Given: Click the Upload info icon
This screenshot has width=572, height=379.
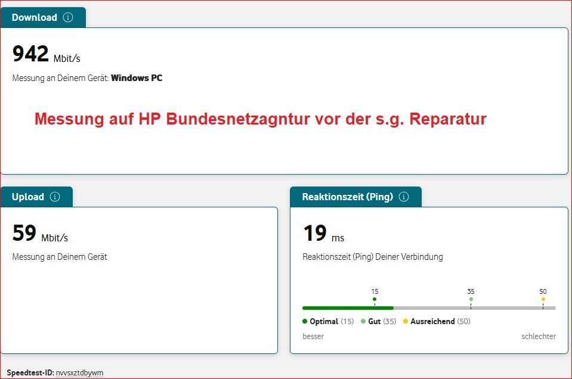Looking at the screenshot, I should [56, 197].
